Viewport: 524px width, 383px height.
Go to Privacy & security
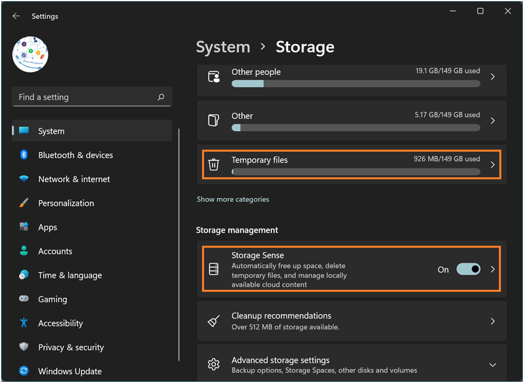coord(71,347)
